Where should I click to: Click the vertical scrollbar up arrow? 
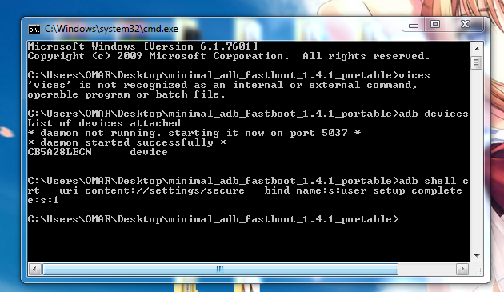coord(477,49)
